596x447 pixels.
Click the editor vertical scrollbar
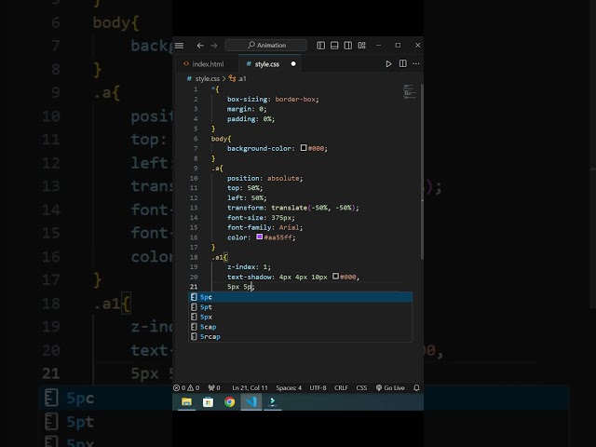[x=422, y=171]
